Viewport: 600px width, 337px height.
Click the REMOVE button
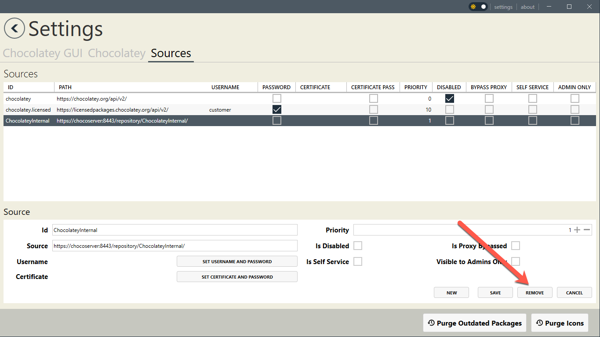tap(535, 293)
